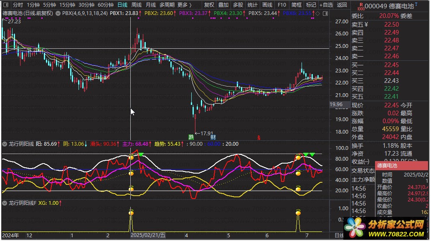This screenshot has width=431, height=241.
Task: Switch to 周线 weekly chart
Action: [137, 5]
